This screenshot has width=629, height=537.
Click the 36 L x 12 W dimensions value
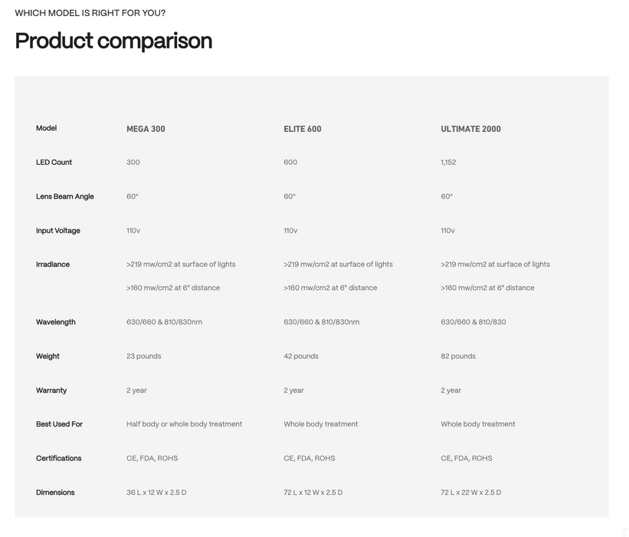click(156, 493)
